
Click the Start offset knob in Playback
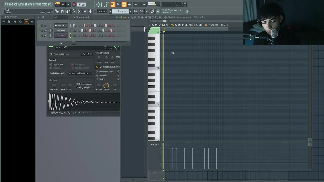coord(54,86)
